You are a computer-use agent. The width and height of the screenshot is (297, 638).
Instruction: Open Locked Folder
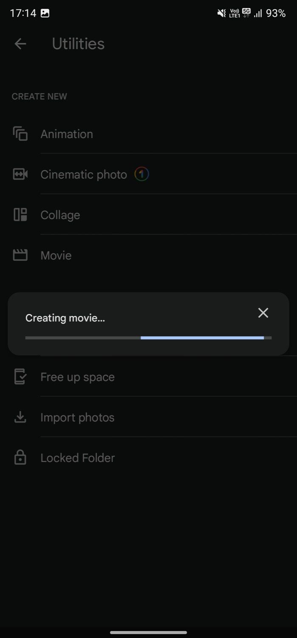tap(77, 458)
